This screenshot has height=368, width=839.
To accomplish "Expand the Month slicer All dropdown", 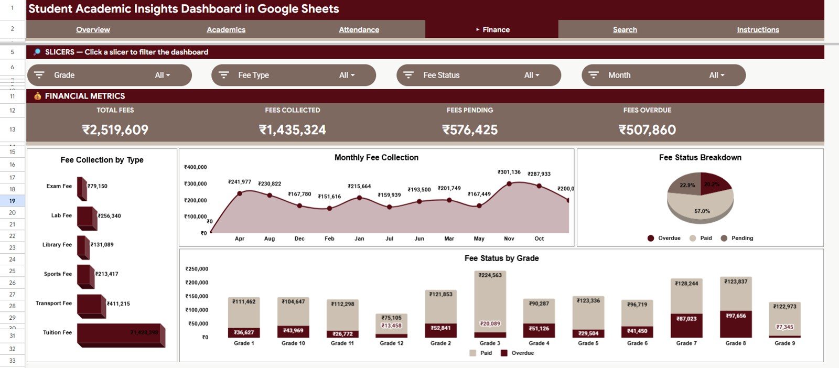I will [717, 75].
